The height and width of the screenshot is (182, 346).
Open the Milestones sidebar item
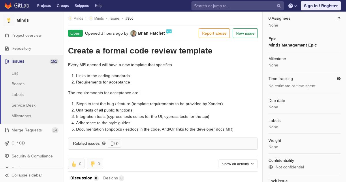[21, 116]
